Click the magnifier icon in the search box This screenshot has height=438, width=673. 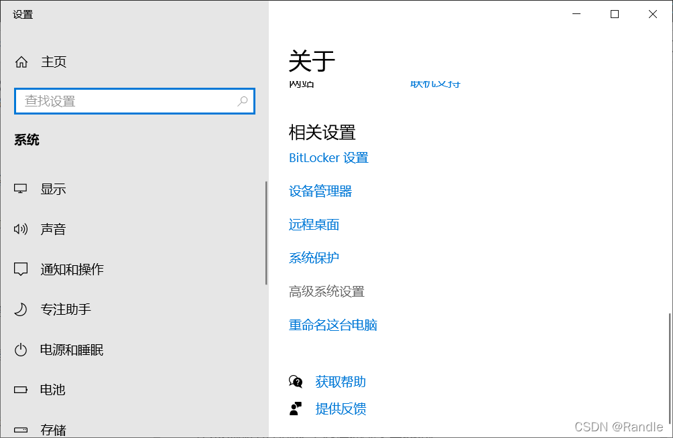243,100
